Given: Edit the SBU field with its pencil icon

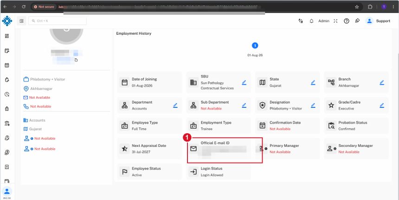Looking at the screenshot, I should tap(244, 82).
